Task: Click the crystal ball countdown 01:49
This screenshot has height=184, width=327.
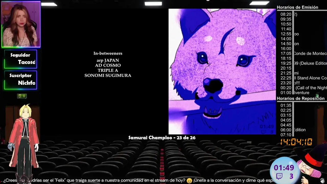Action: (x=284, y=168)
